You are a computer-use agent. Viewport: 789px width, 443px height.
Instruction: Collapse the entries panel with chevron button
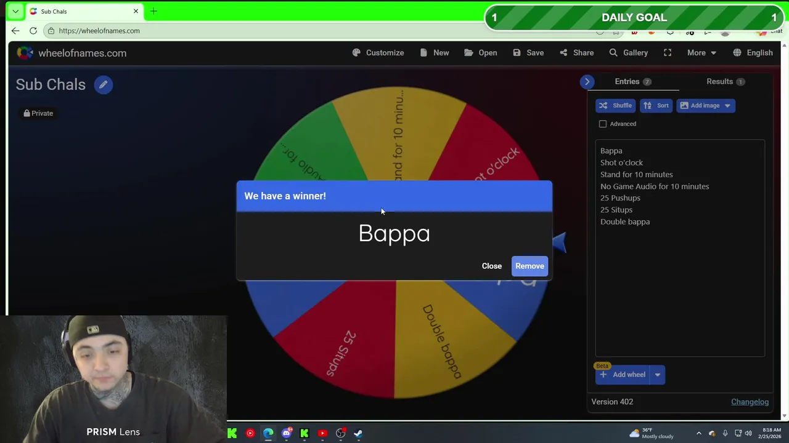(x=587, y=81)
